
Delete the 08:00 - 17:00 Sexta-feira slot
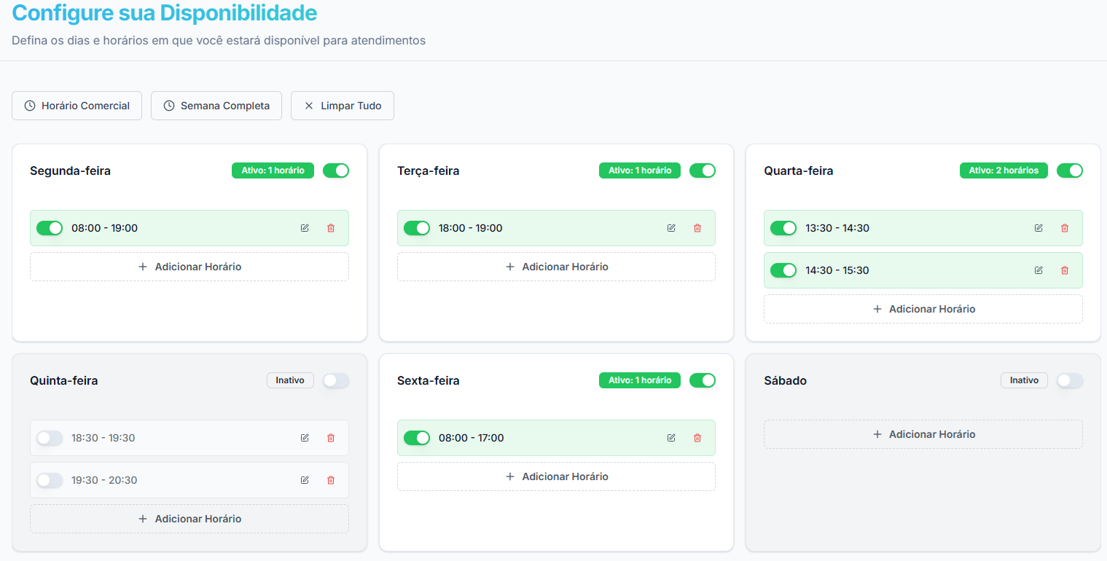pyautogui.click(x=697, y=438)
